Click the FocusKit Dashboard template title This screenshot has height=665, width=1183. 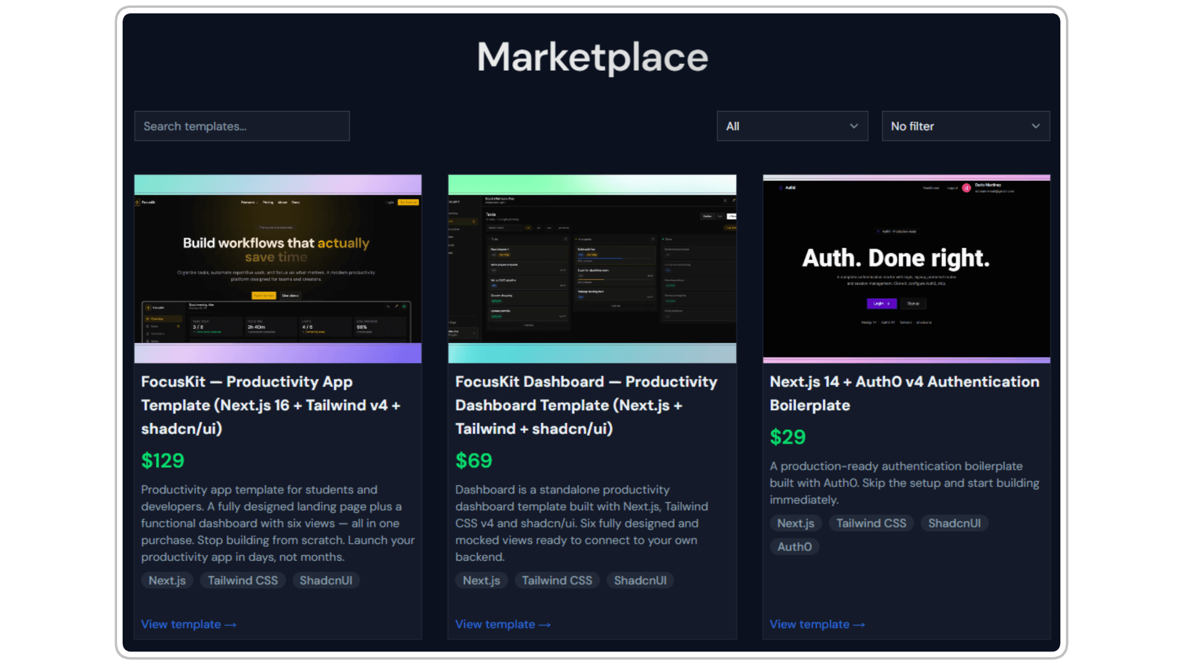coord(586,405)
